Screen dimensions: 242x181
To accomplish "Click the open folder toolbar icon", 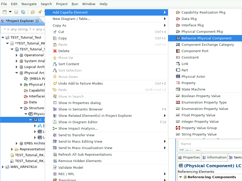I will pos(33,12).
